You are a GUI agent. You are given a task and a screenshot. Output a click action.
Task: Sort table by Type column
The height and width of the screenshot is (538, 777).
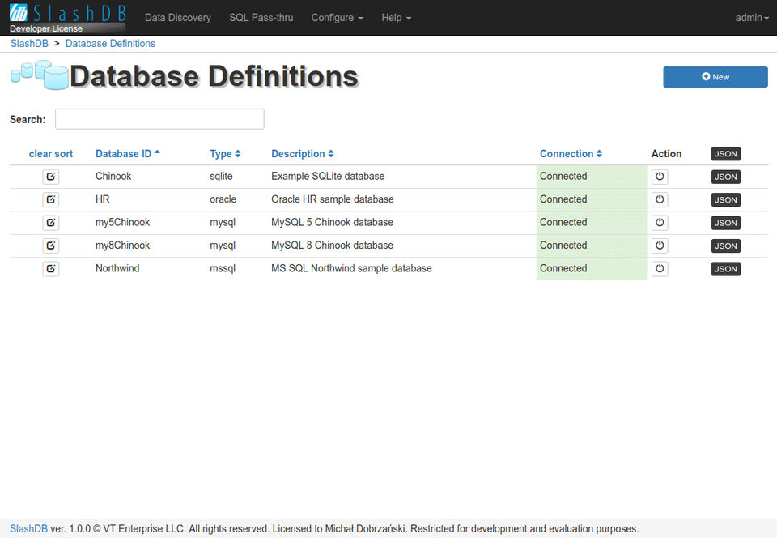[225, 154]
